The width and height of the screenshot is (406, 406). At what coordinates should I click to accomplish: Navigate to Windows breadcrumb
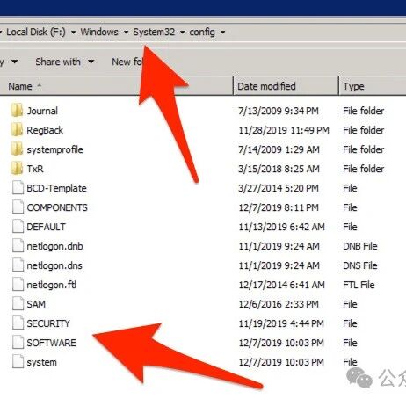99,32
